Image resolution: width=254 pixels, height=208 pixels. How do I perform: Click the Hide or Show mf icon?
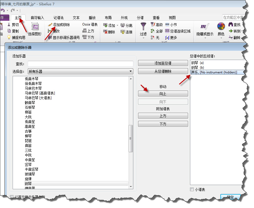[205, 27]
